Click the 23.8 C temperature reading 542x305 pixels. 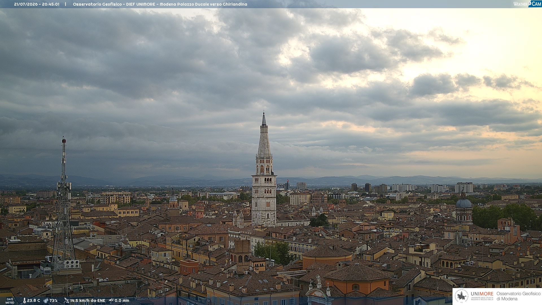(x=34, y=301)
